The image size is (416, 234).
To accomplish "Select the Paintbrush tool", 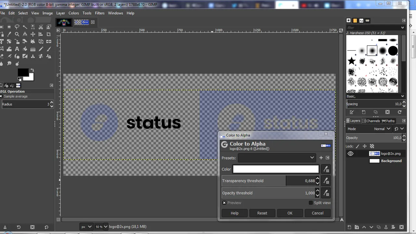I will point(49,49).
